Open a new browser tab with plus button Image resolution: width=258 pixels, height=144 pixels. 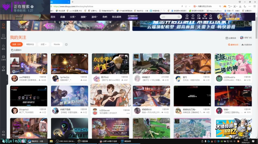[x=72, y=2]
